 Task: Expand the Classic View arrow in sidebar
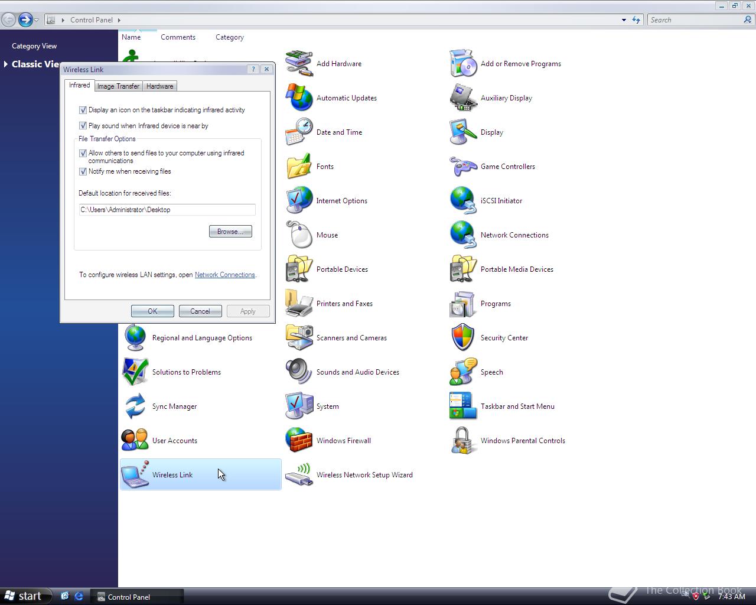pyautogui.click(x=5, y=64)
